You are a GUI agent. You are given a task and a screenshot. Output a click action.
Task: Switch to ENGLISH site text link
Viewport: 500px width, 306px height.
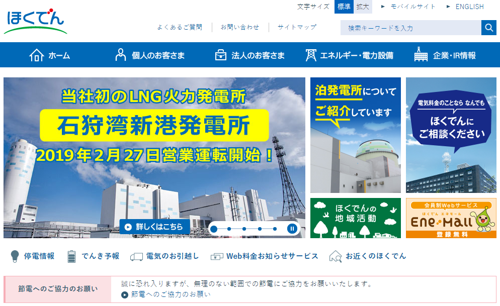tap(469, 7)
